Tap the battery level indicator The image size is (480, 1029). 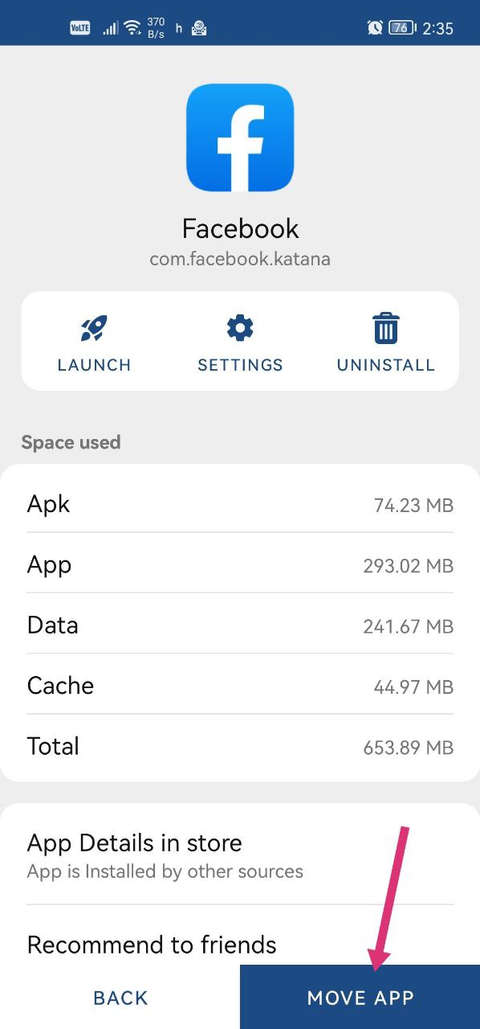(403, 27)
